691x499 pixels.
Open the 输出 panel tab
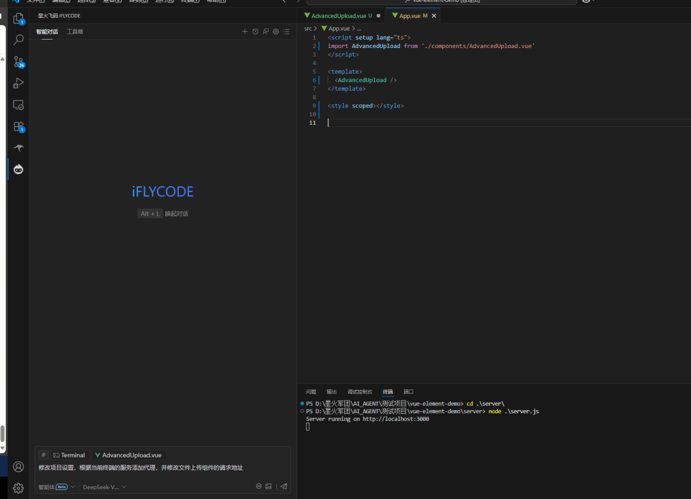pyautogui.click(x=332, y=392)
